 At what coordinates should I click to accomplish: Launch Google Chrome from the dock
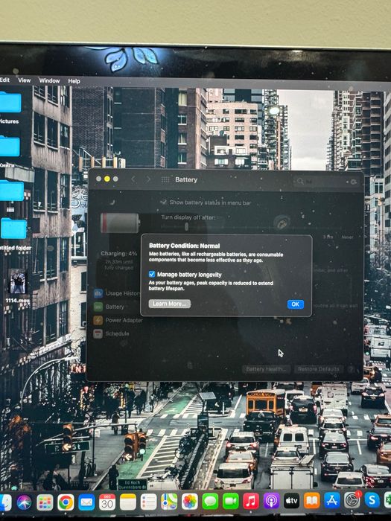coord(66,502)
